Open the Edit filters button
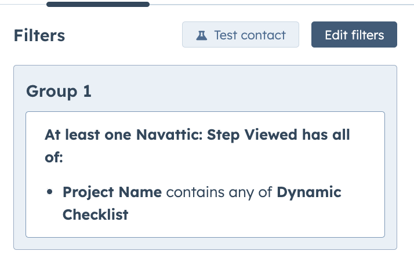Viewport: 414px width, 269px height. (x=354, y=35)
